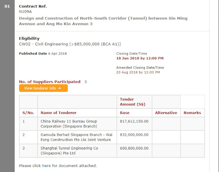This screenshot has height=172, width=219.
Task: Open the North-South Corridor tender title
Action: point(103,21)
